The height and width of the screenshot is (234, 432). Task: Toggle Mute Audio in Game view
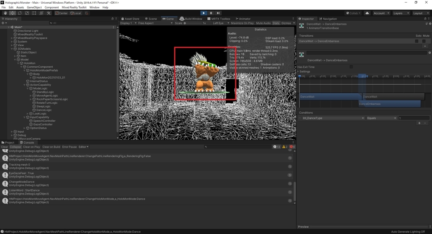(264, 23)
